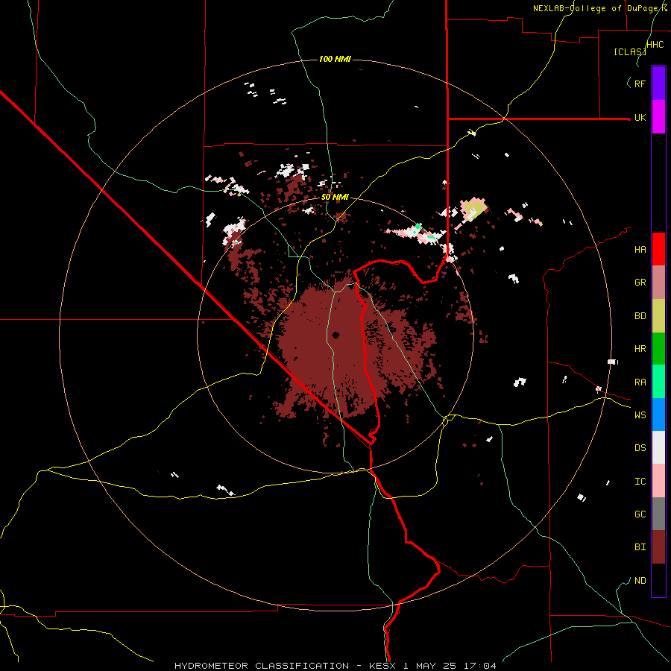Click the HA legend label

[640, 250]
